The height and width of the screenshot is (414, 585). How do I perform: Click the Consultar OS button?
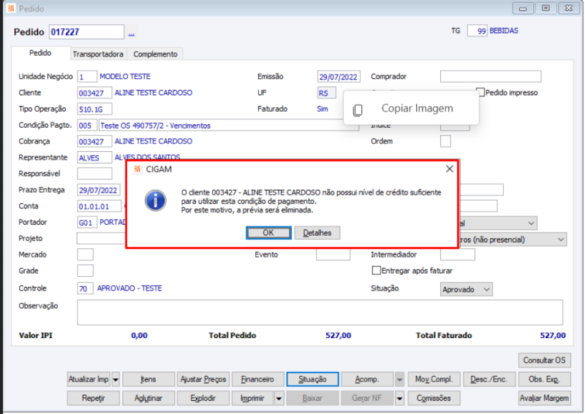pos(544,361)
